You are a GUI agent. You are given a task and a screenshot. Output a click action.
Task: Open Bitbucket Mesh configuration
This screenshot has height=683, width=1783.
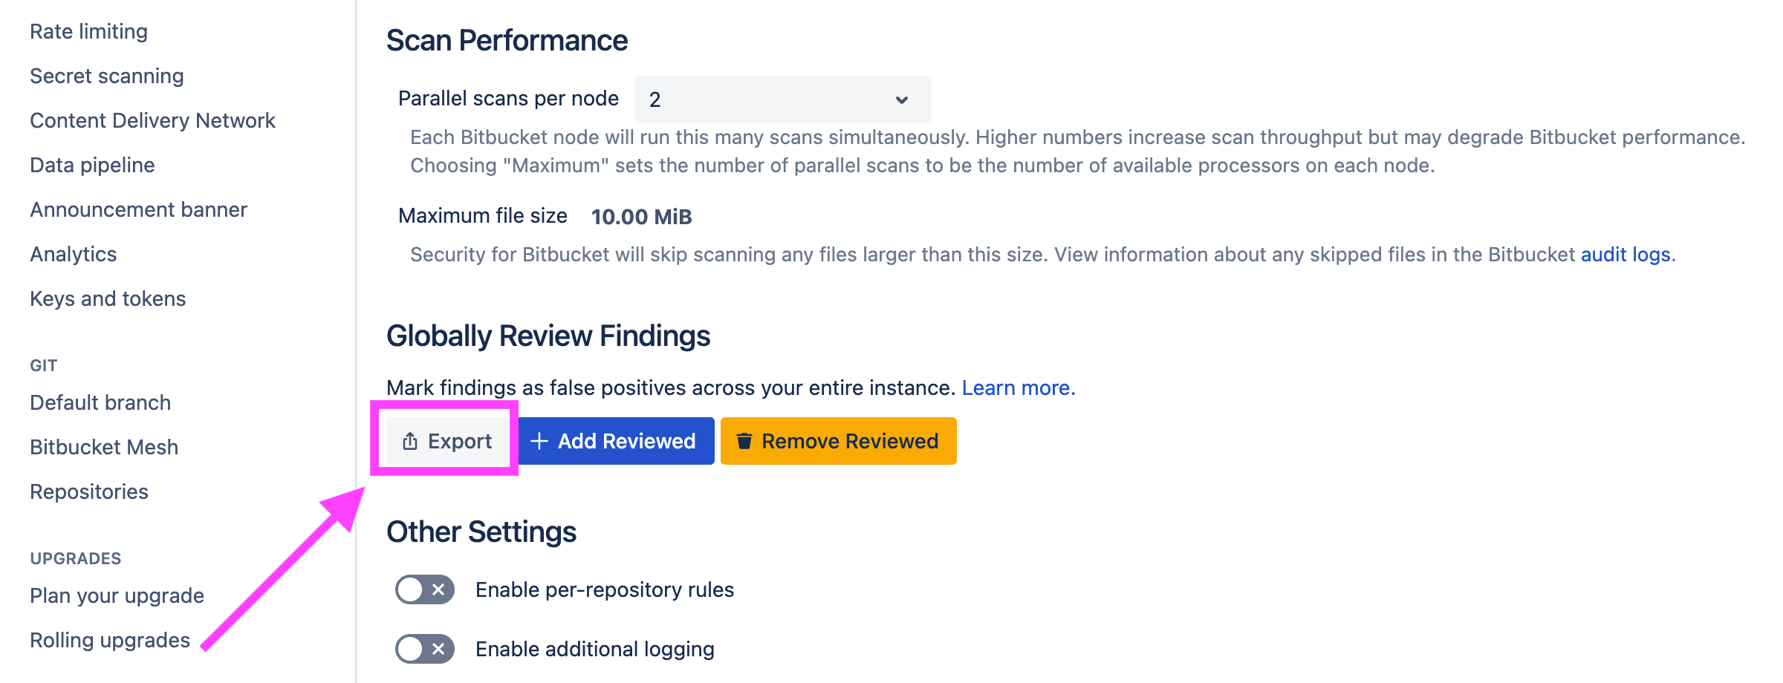[103, 447]
